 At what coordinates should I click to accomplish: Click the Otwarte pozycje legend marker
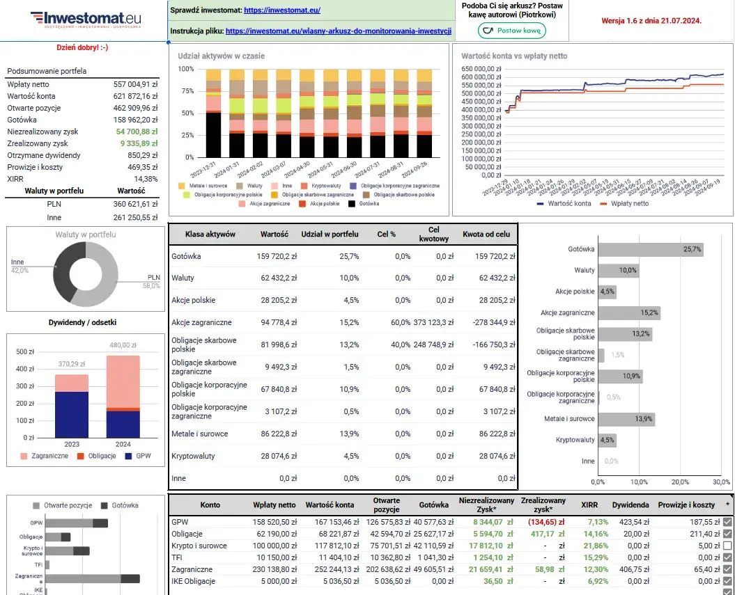(x=36, y=505)
